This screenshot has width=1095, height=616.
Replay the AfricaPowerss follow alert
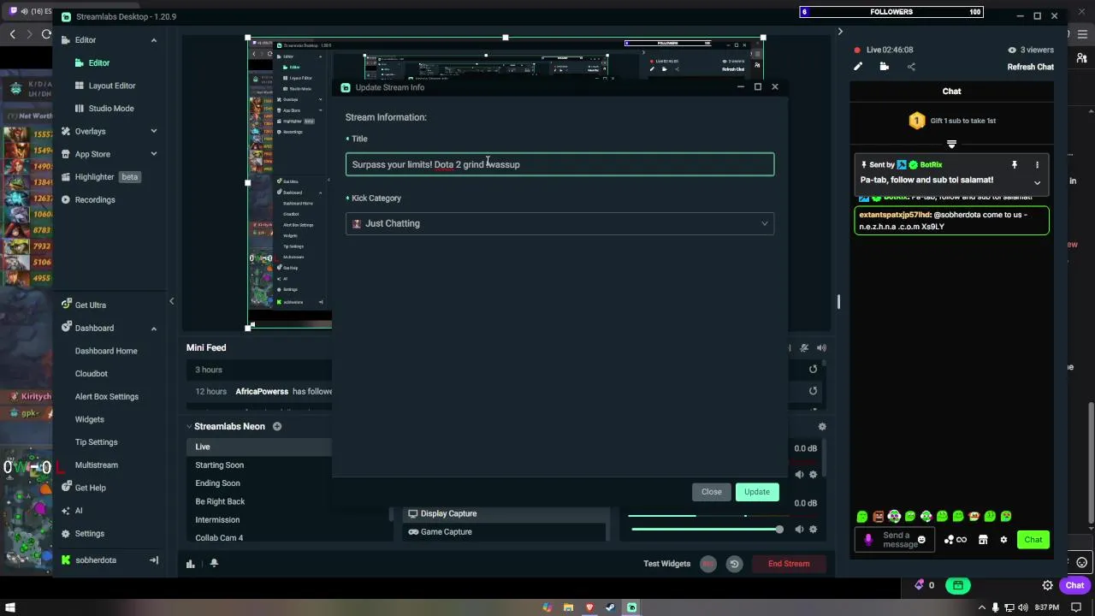coord(813,391)
